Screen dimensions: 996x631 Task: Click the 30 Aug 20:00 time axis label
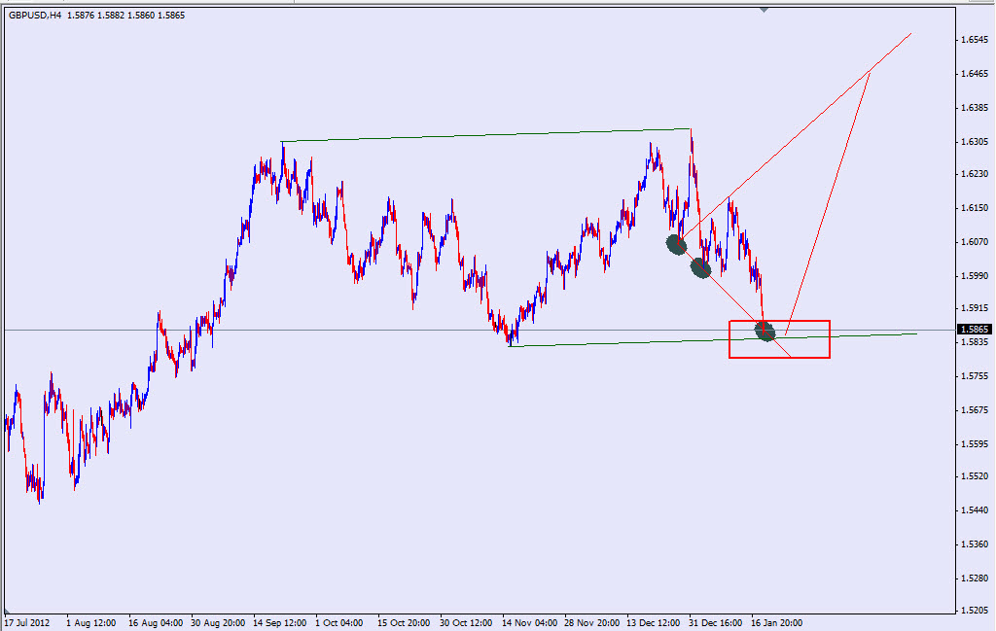(x=218, y=623)
